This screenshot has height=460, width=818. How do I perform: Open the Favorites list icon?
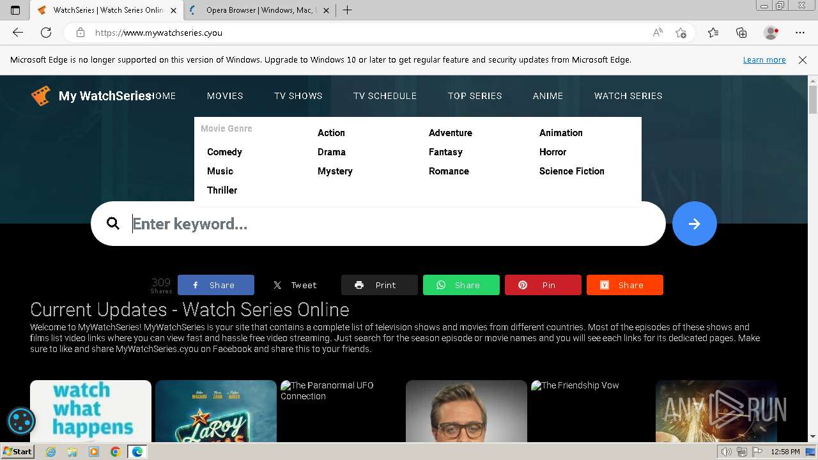pyautogui.click(x=713, y=33)
